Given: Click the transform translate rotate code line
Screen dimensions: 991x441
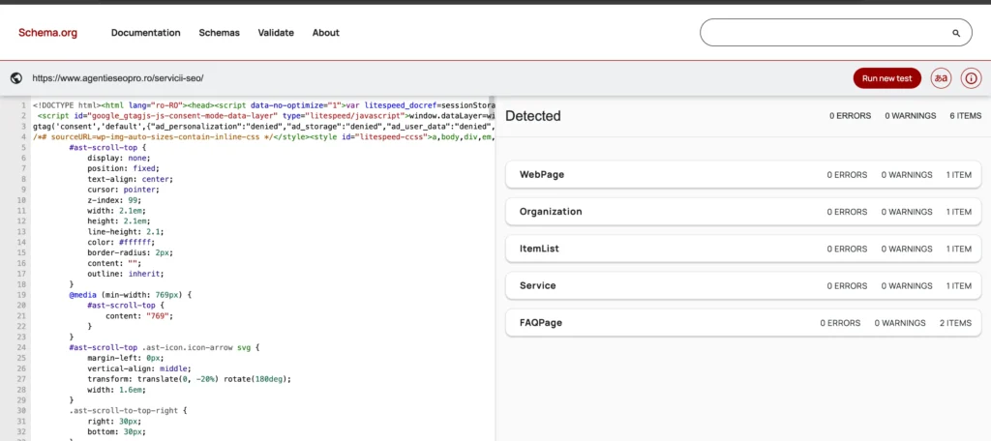Looking at the screenshot, I should 189,379.
